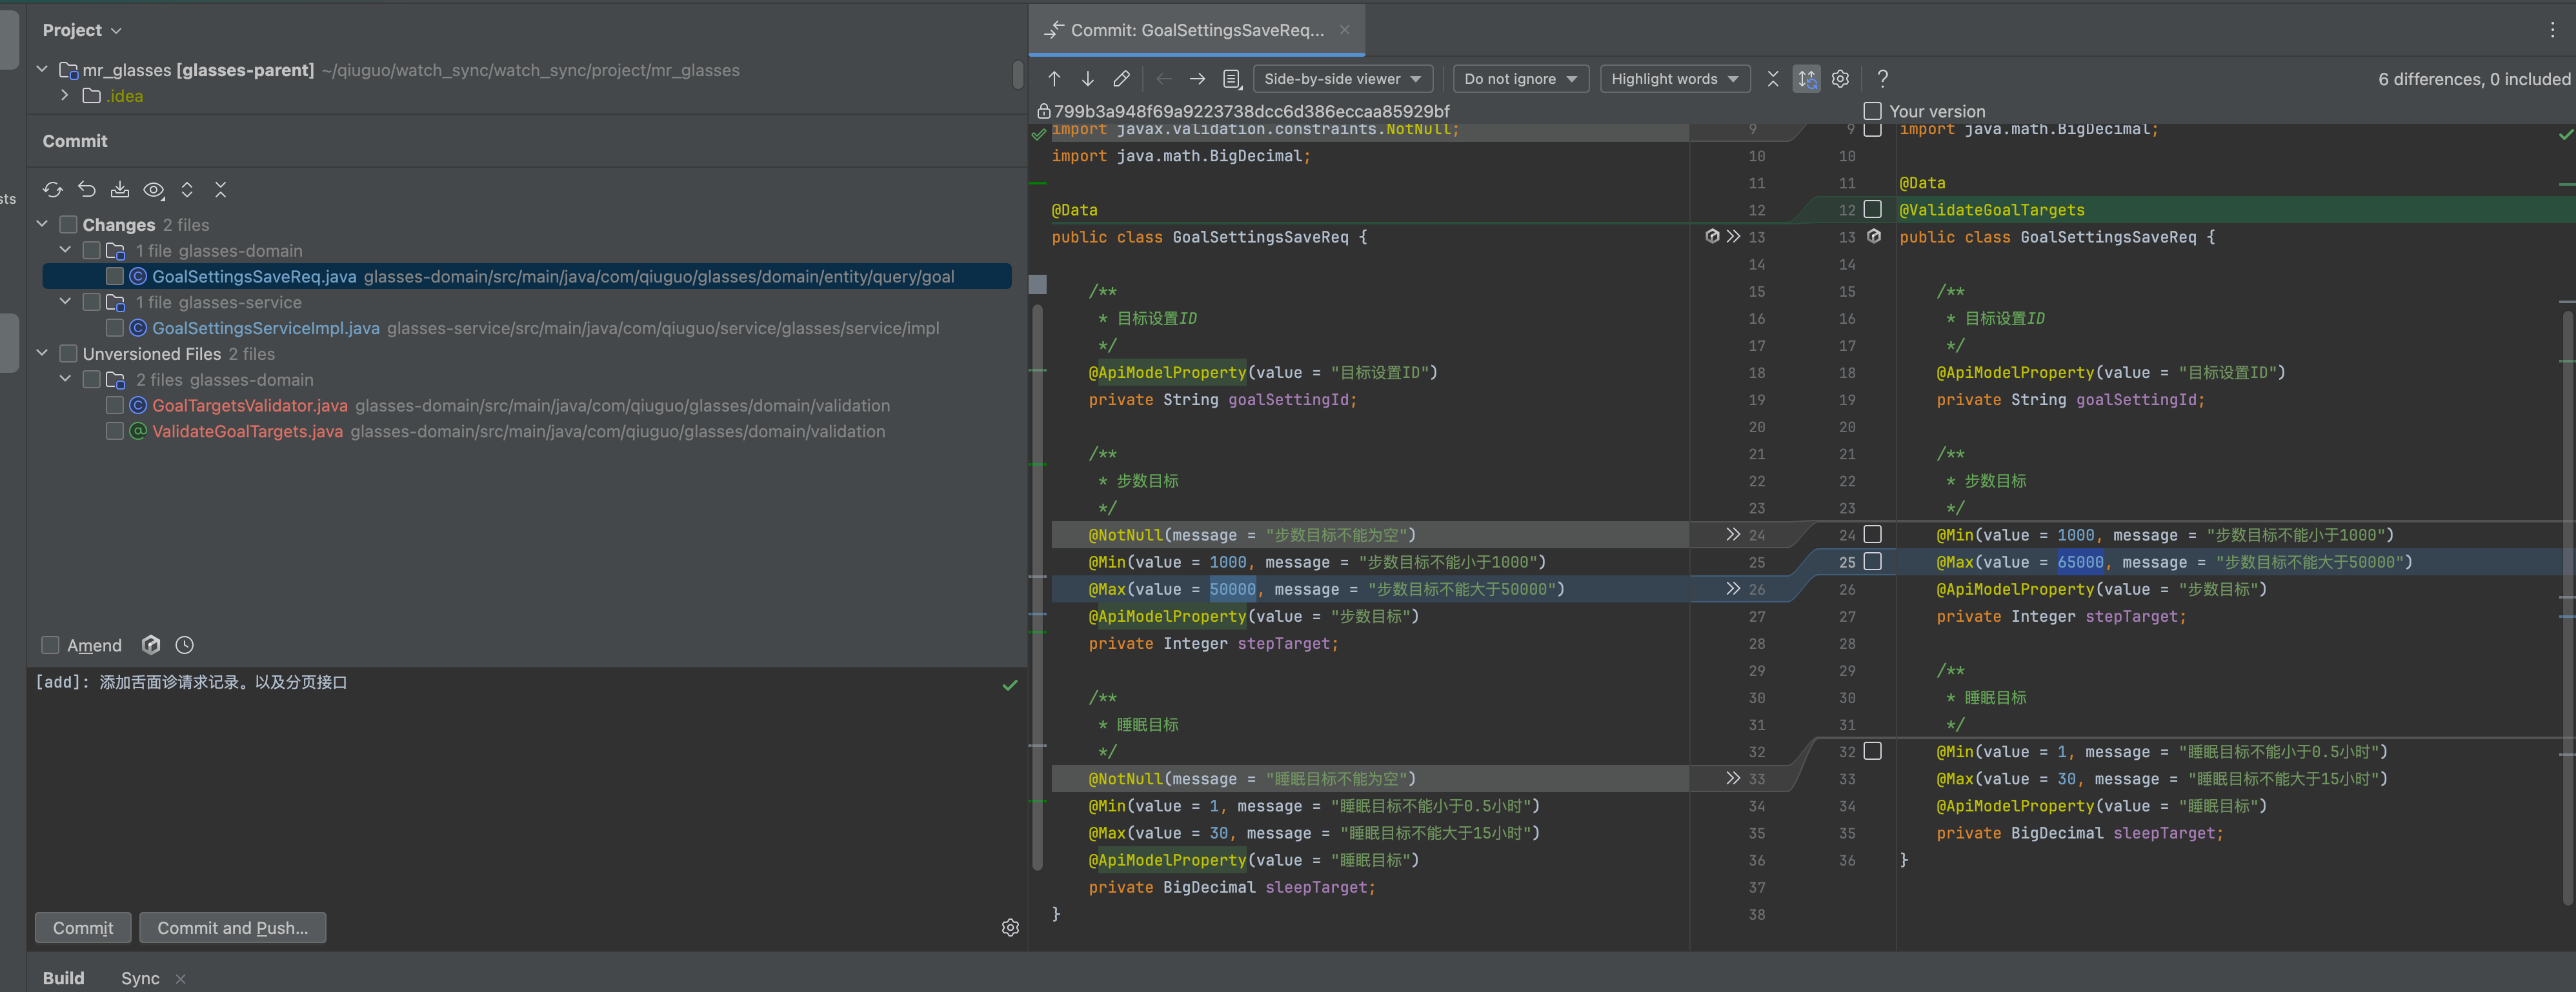Collapse the Unversioned Files tree node
The width and height of the screenshot is (2576, 992).
click(x=42, y=353)
